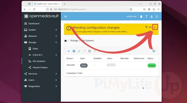The width and height of the screenshot is (187, 103).
Task: Open the Firefox application menu
Action: (158, 9)
